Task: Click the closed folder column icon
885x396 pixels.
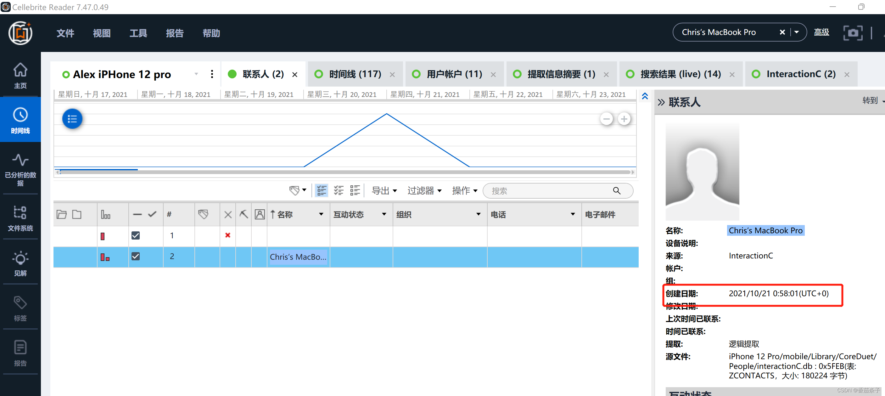Action: click(77, 214)
